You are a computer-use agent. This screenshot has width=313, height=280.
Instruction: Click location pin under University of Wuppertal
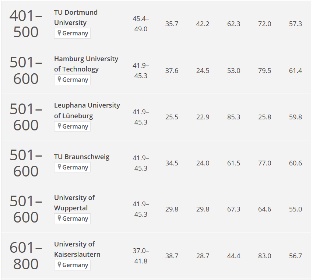[59, 218]
